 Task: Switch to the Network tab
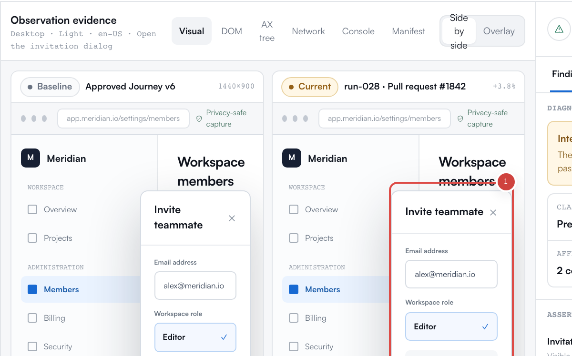(308, 31)
